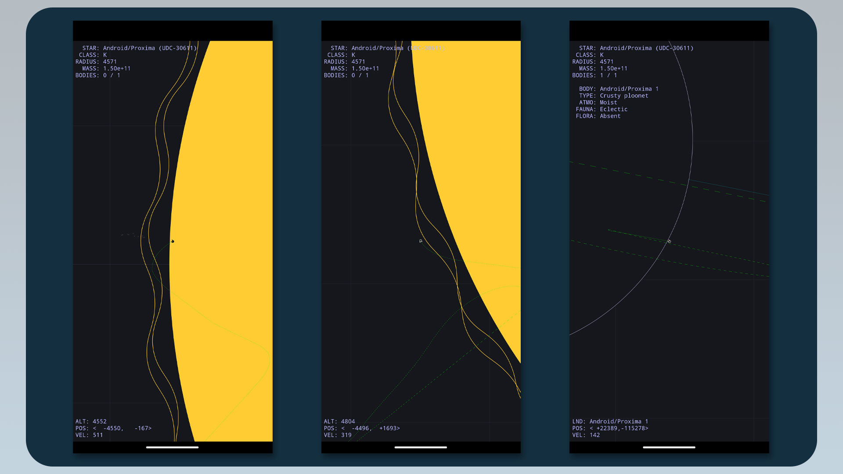Viewport: 843px width, 474px height.
Task: Select 'ATMO: Moist' line
Action: click(598, 102)
